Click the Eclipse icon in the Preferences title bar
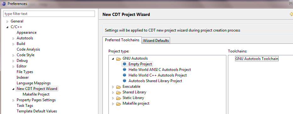 point(3,4)
